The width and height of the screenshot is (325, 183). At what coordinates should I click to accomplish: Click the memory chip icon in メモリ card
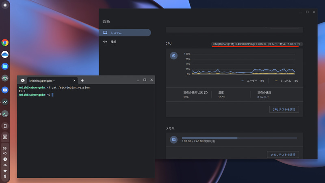pyautogui.click(x=174, y=139)
